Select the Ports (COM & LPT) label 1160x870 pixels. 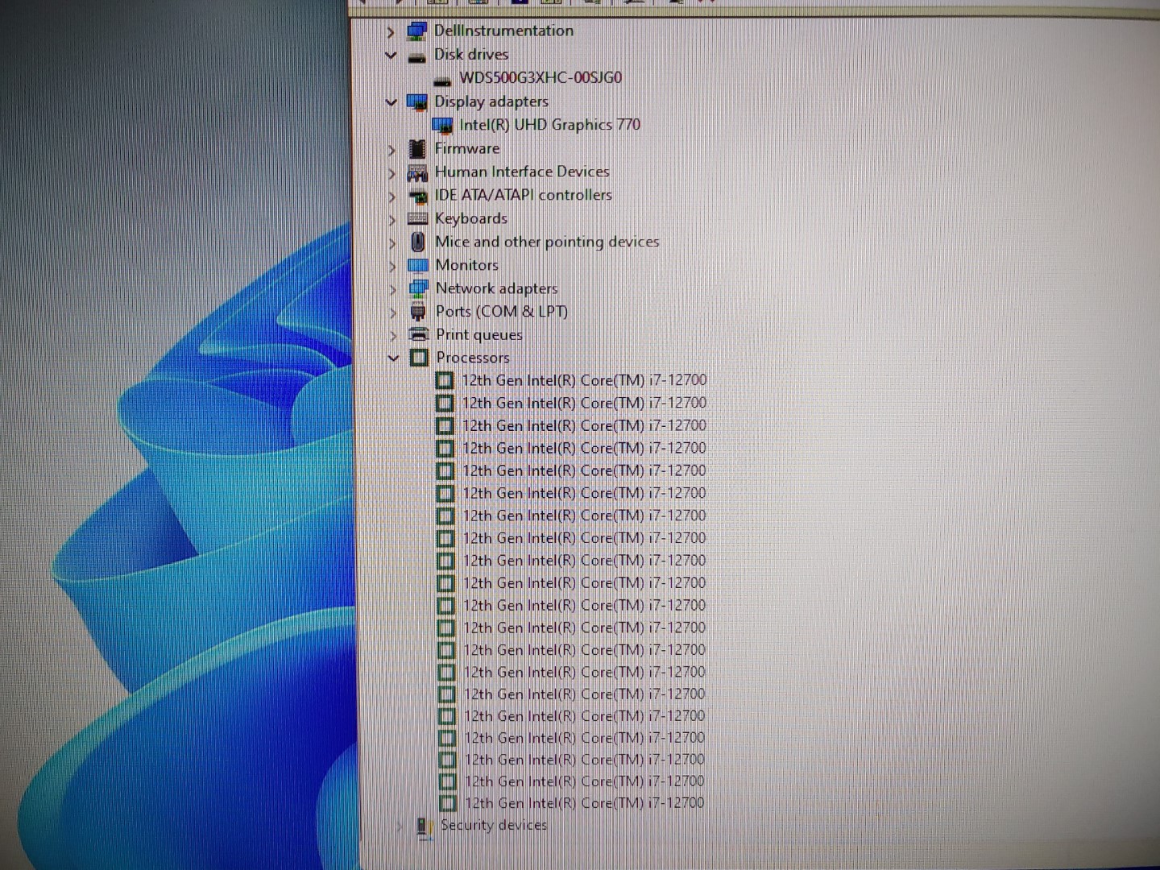[x=502, y=312]
